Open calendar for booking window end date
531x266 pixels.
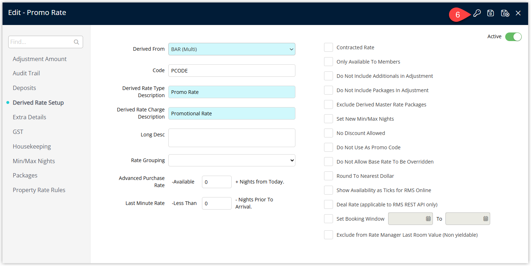(x=486, y=219)
